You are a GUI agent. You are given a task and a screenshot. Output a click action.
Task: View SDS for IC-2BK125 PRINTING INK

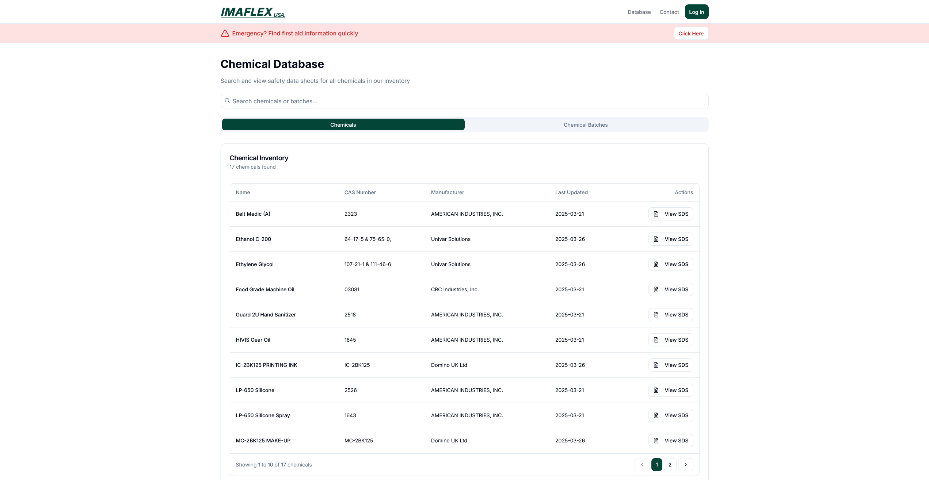tap(670, 365)
